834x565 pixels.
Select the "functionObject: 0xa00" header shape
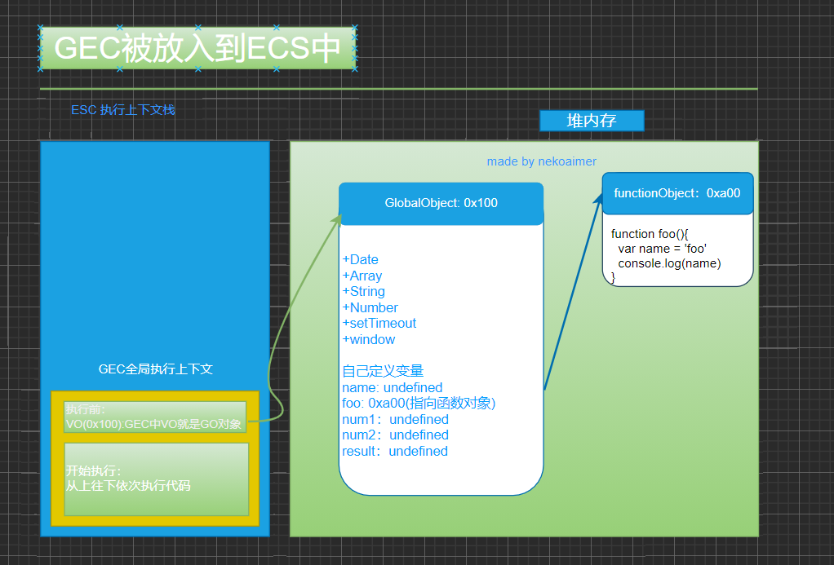tap(677, 193)
